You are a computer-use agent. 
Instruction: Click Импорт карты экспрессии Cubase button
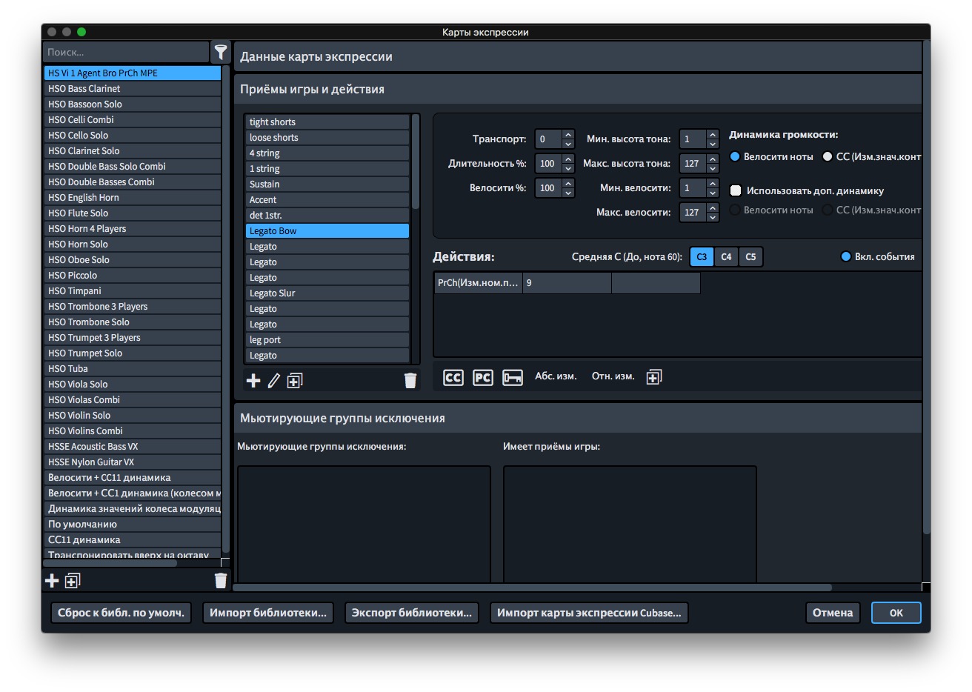click(x=589, y=613)
